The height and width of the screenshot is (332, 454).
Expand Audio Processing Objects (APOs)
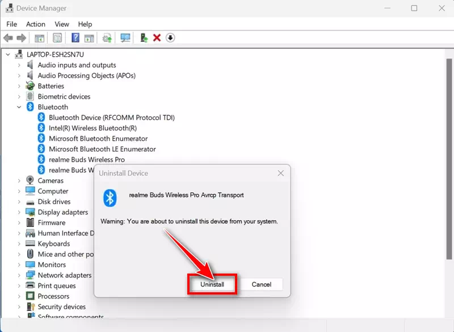[x=19, y=75]
